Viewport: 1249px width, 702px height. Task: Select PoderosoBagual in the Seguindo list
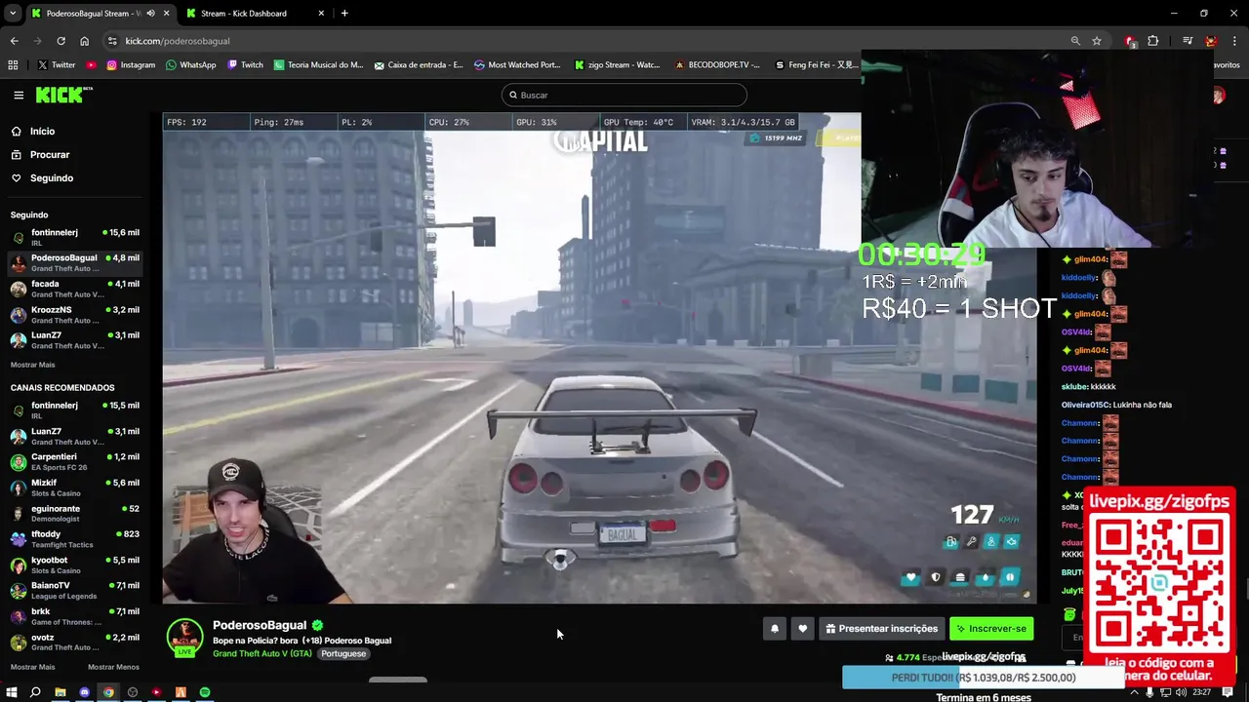(x=75, y=263)
